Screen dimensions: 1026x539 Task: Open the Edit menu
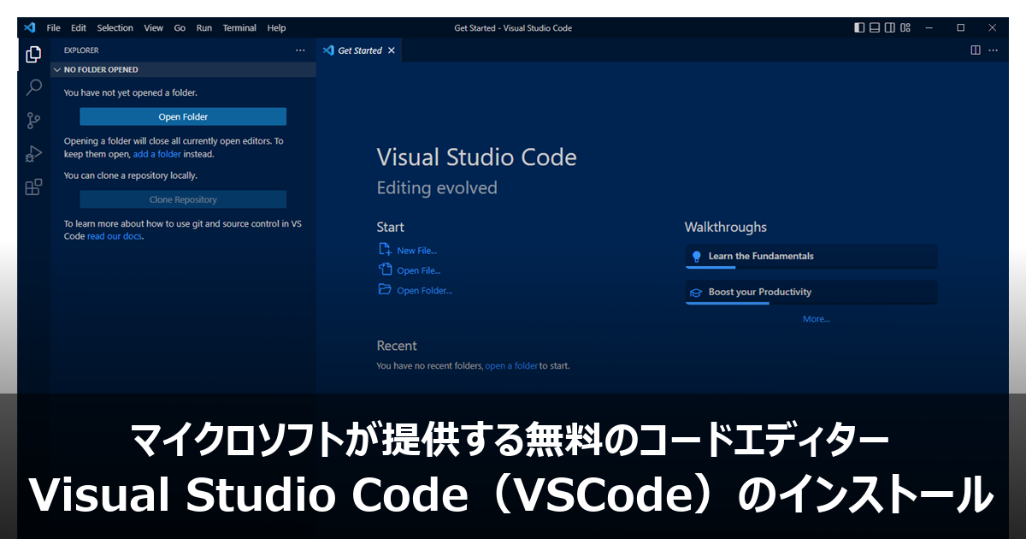(79, 27)
